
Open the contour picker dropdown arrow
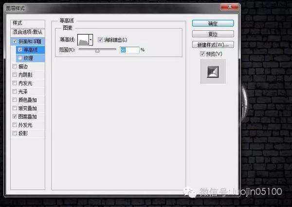coord(91,39)
